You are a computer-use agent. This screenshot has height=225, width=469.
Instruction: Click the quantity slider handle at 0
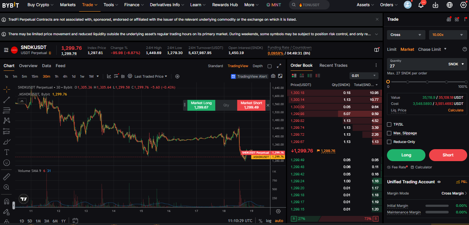click(388, 82)
